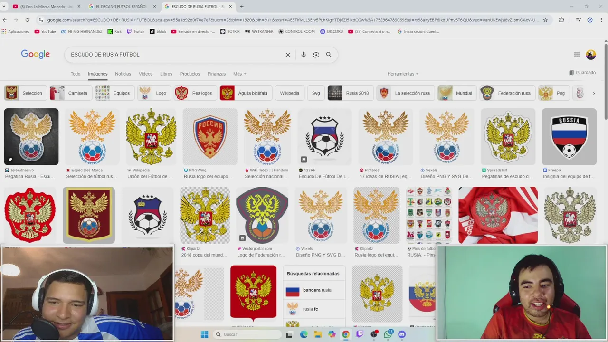Open the DISCORD bookmark
This screenshot has width=608, height=342.
(332, 32)
